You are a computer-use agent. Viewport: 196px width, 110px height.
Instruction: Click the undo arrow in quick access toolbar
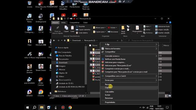pos(65,19)
